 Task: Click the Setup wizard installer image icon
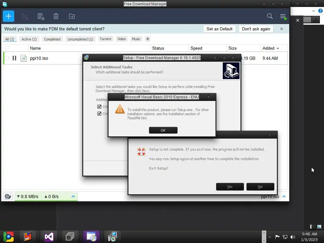[231, 71]
